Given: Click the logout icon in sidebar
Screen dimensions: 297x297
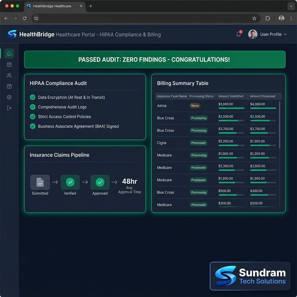Looking at the screenshot, I should (x=9, y=108).
